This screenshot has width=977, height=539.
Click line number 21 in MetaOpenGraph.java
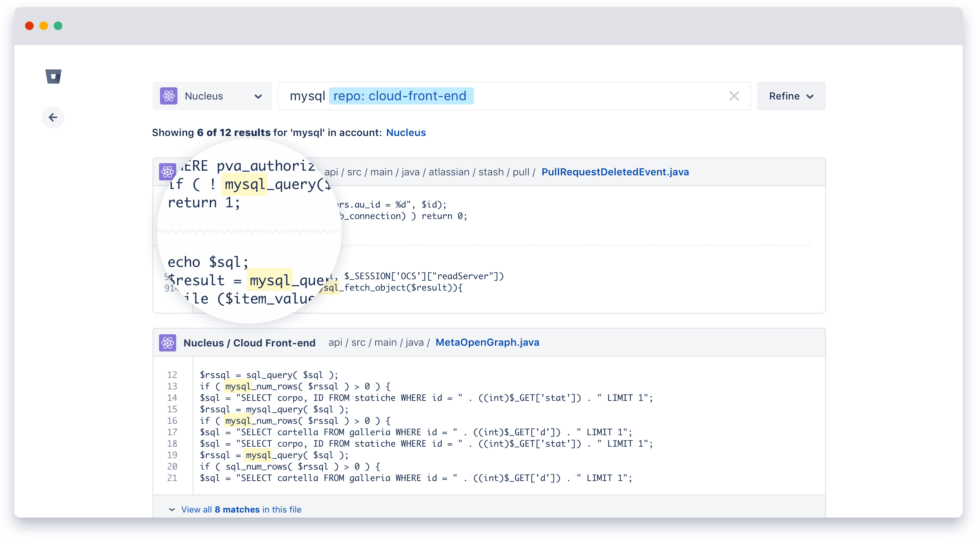pos(172,477)
